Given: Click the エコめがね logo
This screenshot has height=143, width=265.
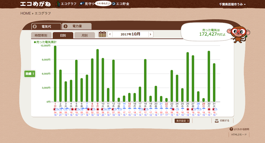Looking at the screenshot, I should click(x=36, y=4).
